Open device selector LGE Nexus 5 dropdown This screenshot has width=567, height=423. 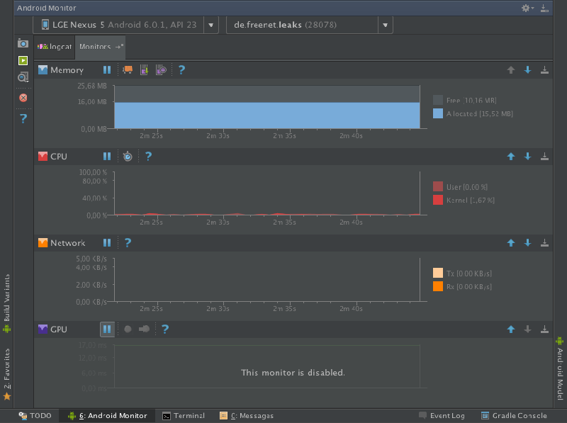[x=125, y=25]
